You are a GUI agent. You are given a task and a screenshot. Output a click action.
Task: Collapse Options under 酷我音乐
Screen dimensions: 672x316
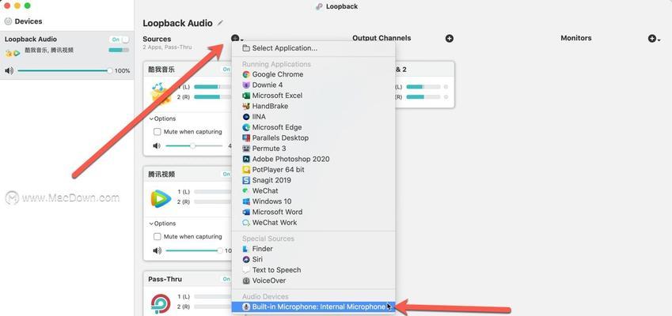tap(162, 118)
